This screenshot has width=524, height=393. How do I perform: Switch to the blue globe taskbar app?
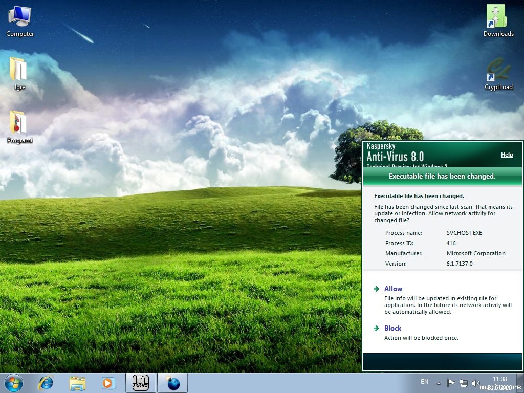pos(173,383)
